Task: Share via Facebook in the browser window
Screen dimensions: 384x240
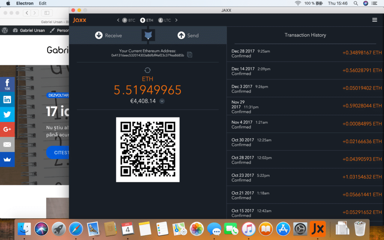Action: click(x=7, y=84)
